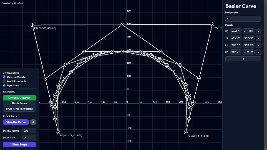Click the P1 x-coordinate field
267x150 pixels.
(236, 38)
